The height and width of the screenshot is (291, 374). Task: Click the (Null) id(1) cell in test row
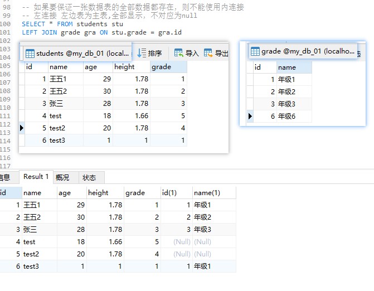pos(177,242)
